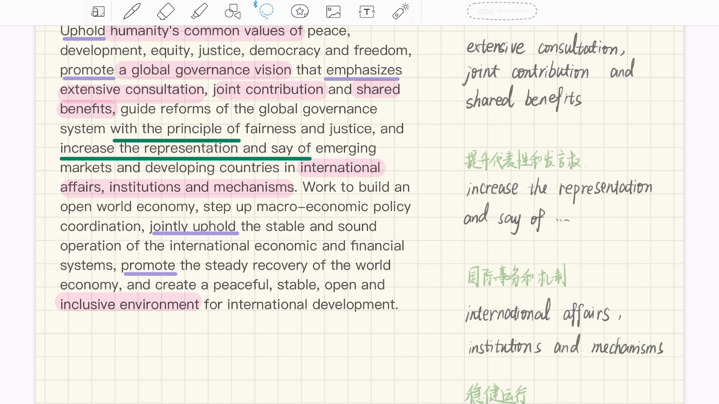Click the dashed stroke style preview box
The width and height of the screenshot is (719, 404).
click(502, 11)
